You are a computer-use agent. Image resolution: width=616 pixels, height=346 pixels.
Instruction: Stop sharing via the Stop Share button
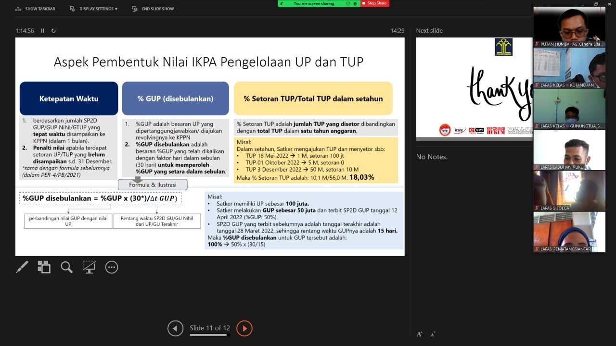[x=374, y=3]
